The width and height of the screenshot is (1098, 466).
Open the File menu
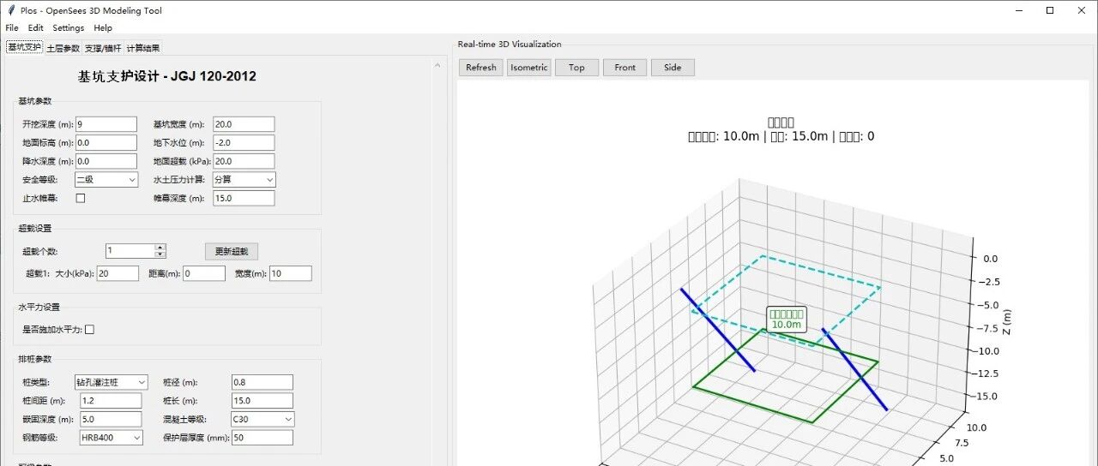coord(12,28)
